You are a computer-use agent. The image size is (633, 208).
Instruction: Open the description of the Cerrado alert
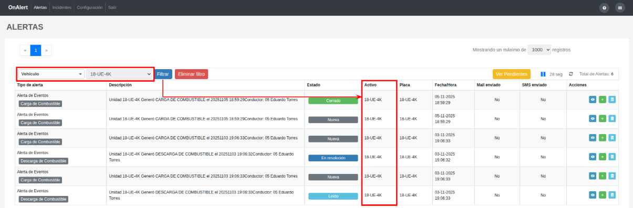click(203, 100)
